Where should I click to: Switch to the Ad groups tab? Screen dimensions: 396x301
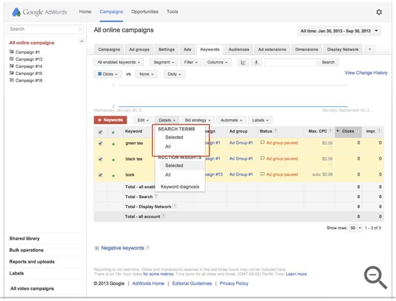pyautogui.click(x=139, y=50)
